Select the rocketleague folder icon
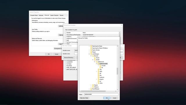Viewport: 186px width, 105px height. tap(91, 54)
